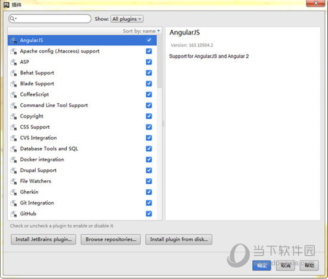This screenshot has width=328, height=279.
Task: Click the Copyright plugin icon
Action: (14, 116)
